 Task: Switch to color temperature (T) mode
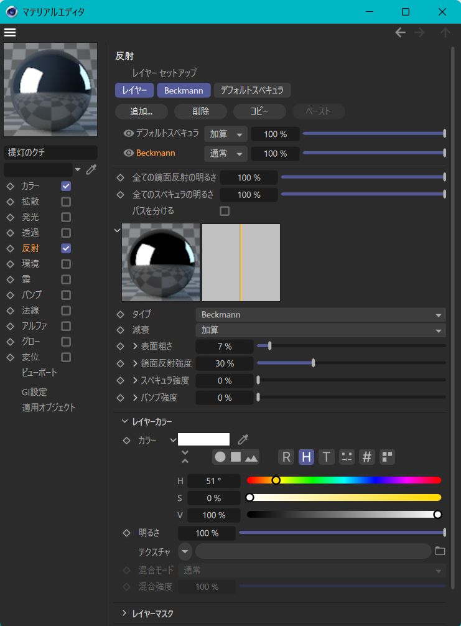327,457
